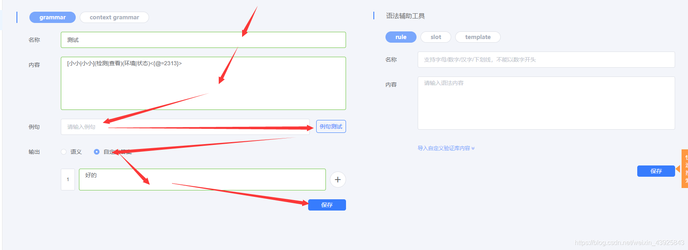
Task: Focus the 请输入例句 example sentence field
Action: click(x=185, y=127)
